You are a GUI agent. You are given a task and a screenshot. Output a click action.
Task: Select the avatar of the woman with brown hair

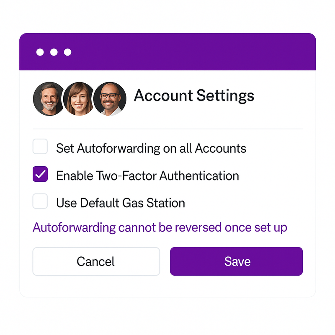79,99
